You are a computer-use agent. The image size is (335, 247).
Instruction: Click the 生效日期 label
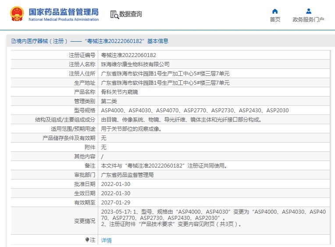coord(85,193)
